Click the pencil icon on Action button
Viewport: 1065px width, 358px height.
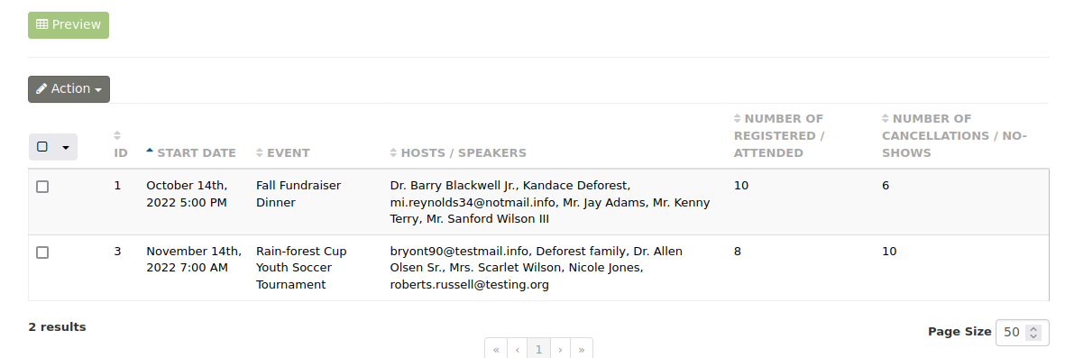41,89
